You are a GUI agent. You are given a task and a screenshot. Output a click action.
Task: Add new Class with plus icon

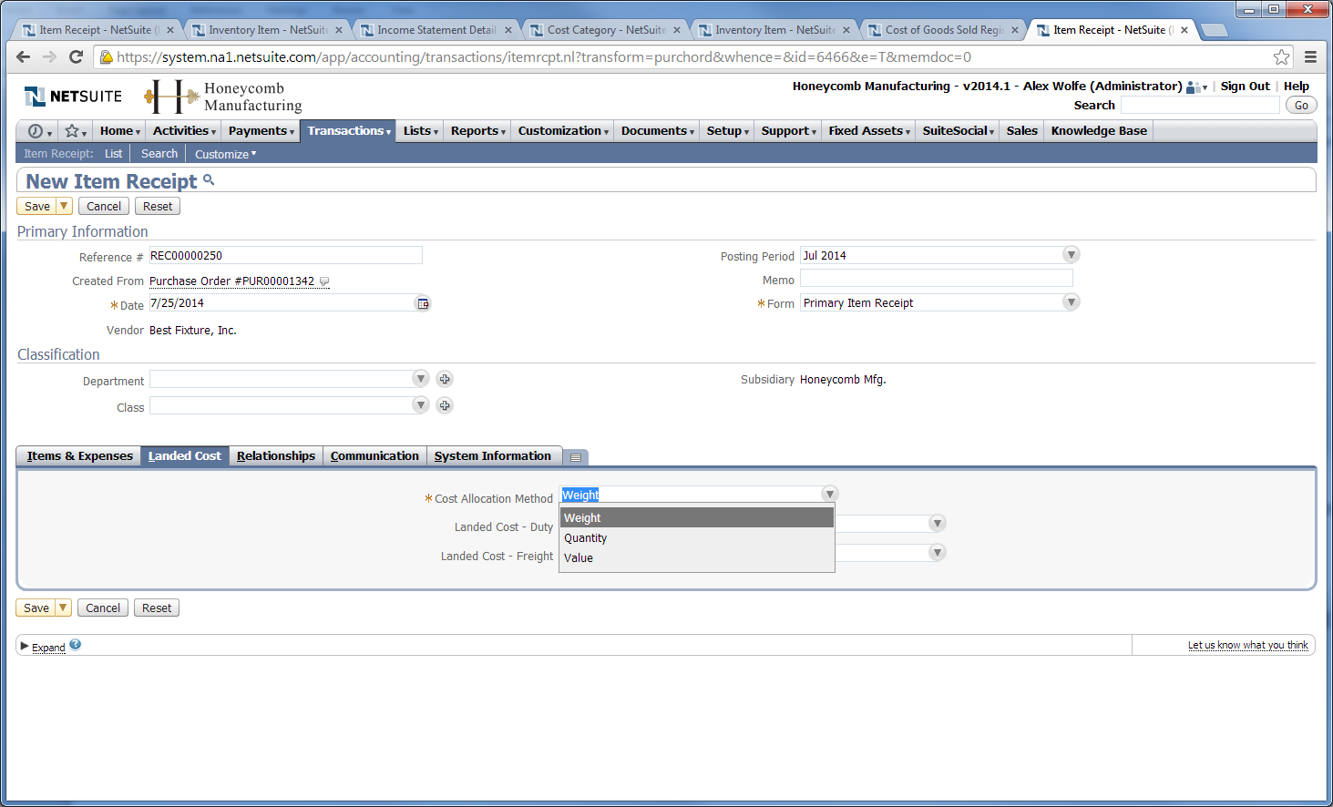(x=445, y=405)
